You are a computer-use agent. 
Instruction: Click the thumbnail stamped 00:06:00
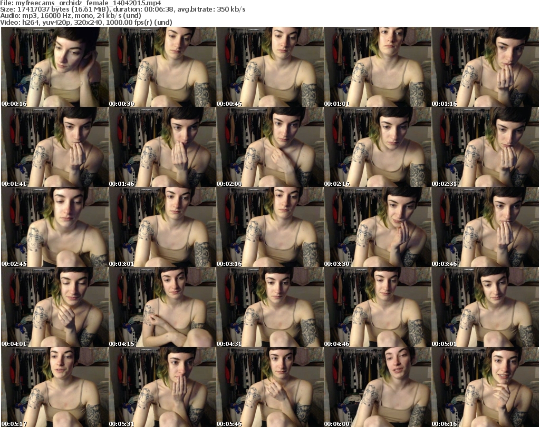(x=377, y=387)
